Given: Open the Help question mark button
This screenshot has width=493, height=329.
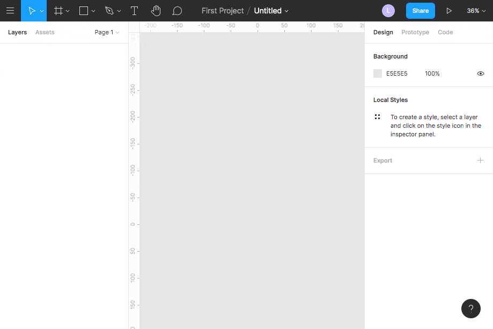Looking at the screenshot, I should (470, 309).
